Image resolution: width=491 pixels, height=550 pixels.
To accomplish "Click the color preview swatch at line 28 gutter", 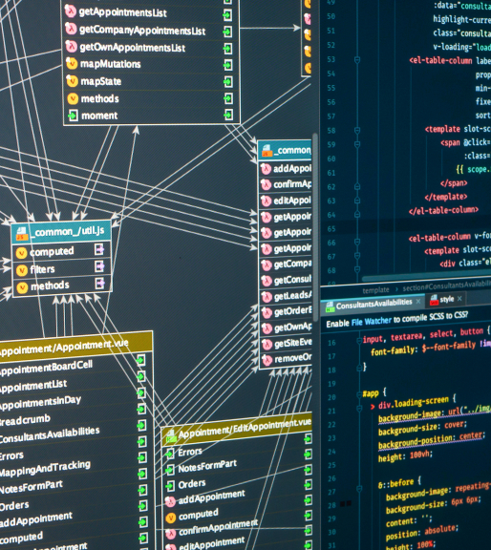I will tap(346, 504).
